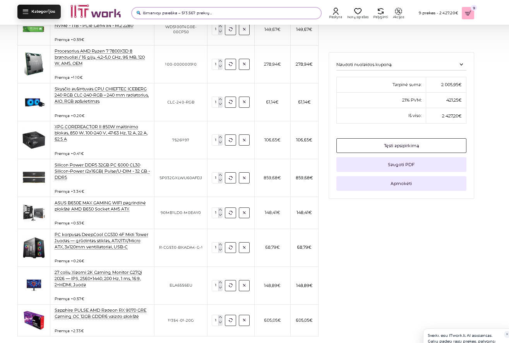Open the PC korpusas DeepCool CG530 link
The image size is (509, 343).
click(101, 241)
